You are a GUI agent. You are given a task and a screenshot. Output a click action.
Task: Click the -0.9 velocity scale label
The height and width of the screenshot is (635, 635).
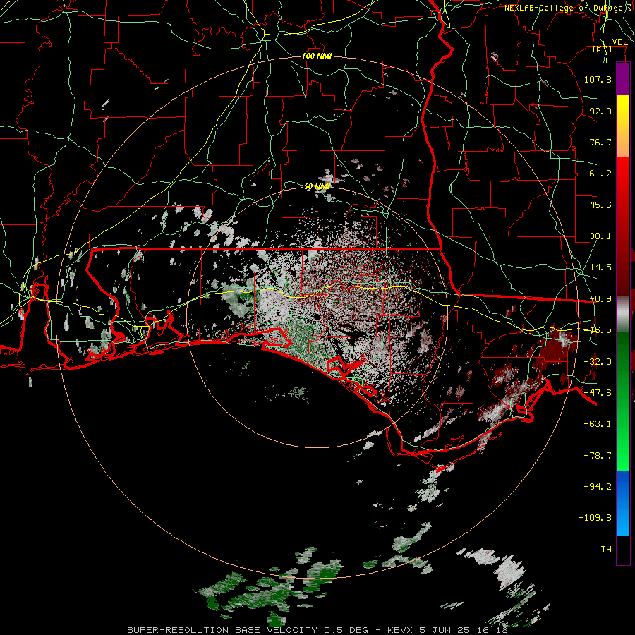600,299
